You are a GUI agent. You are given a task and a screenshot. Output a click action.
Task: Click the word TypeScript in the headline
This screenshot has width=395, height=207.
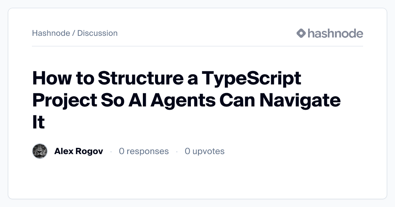pyautogui.click(x=251, y=79)
